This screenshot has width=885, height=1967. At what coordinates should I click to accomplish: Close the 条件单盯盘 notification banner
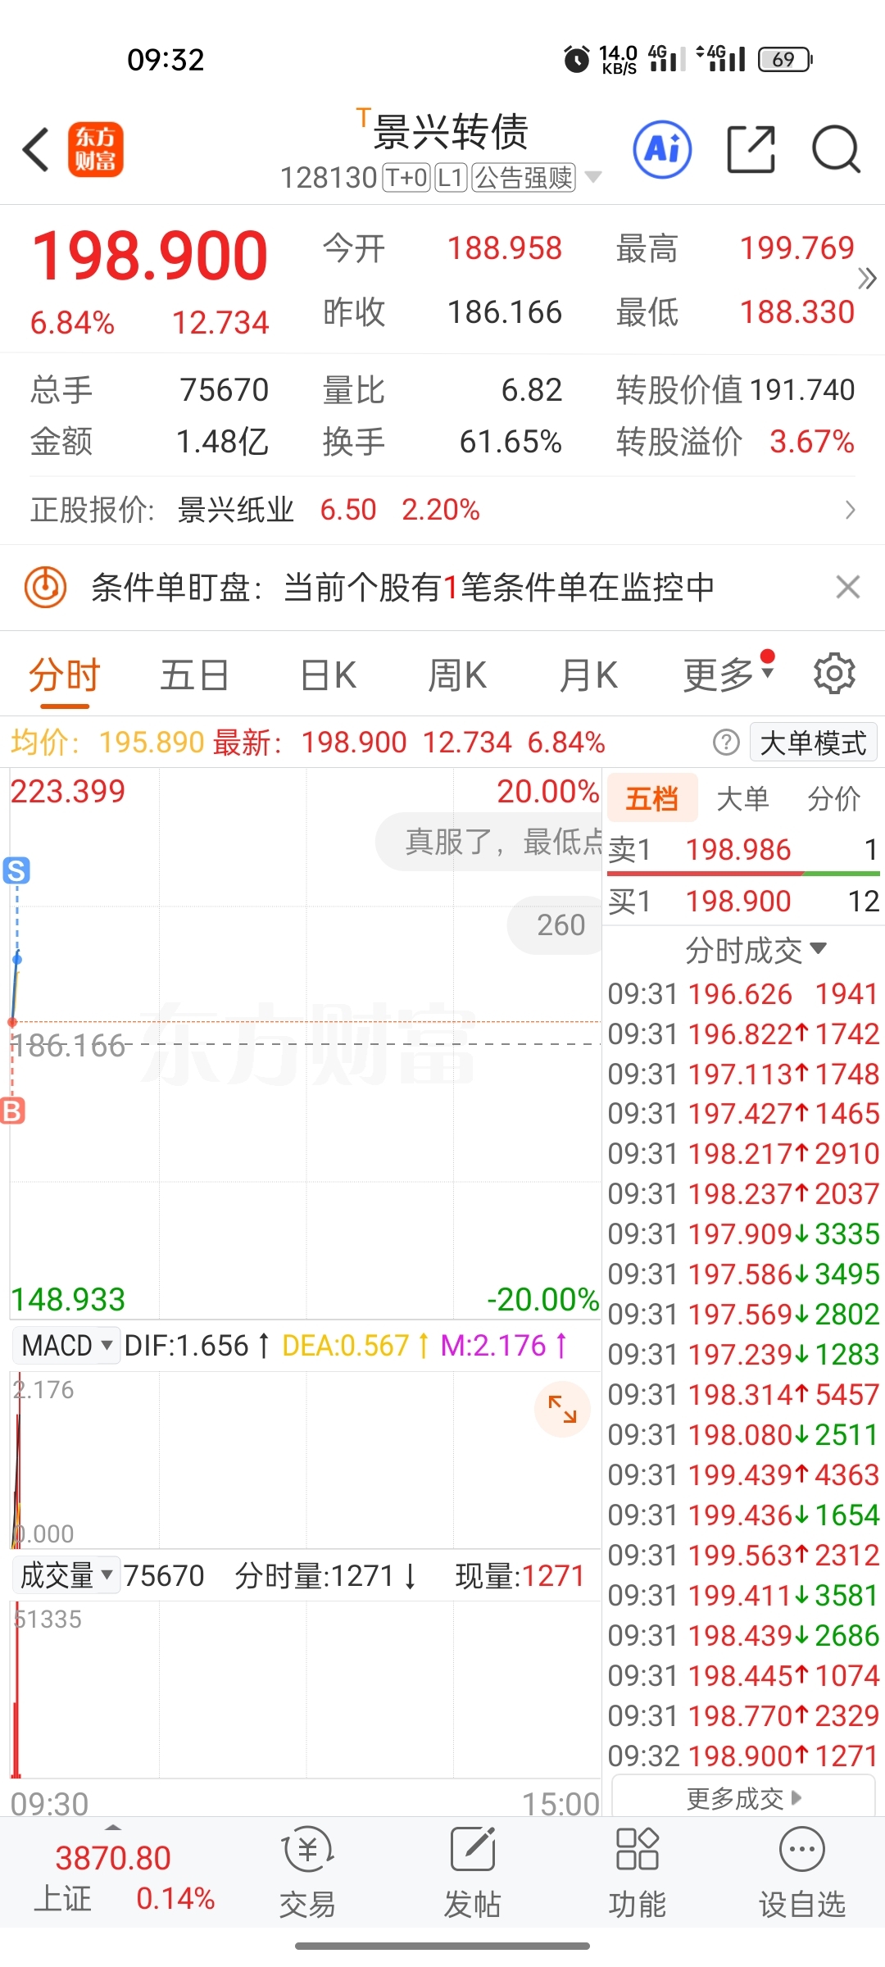(847, 587)
